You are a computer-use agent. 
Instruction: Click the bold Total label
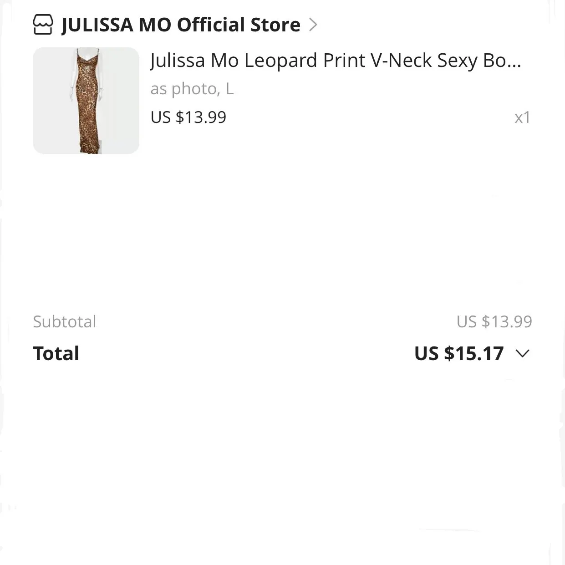tap(56, 353)
